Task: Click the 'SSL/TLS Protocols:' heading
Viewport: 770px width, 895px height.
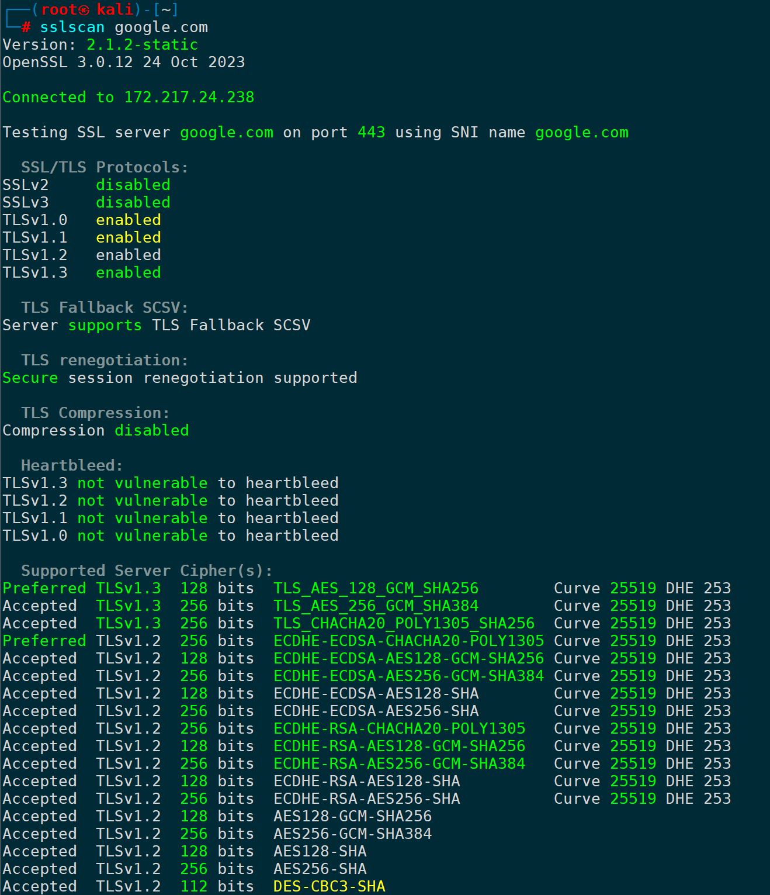Action: pos(105,168)
